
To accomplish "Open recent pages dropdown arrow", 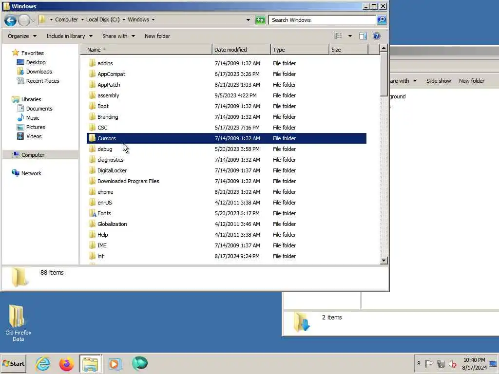I will (33, 20).
